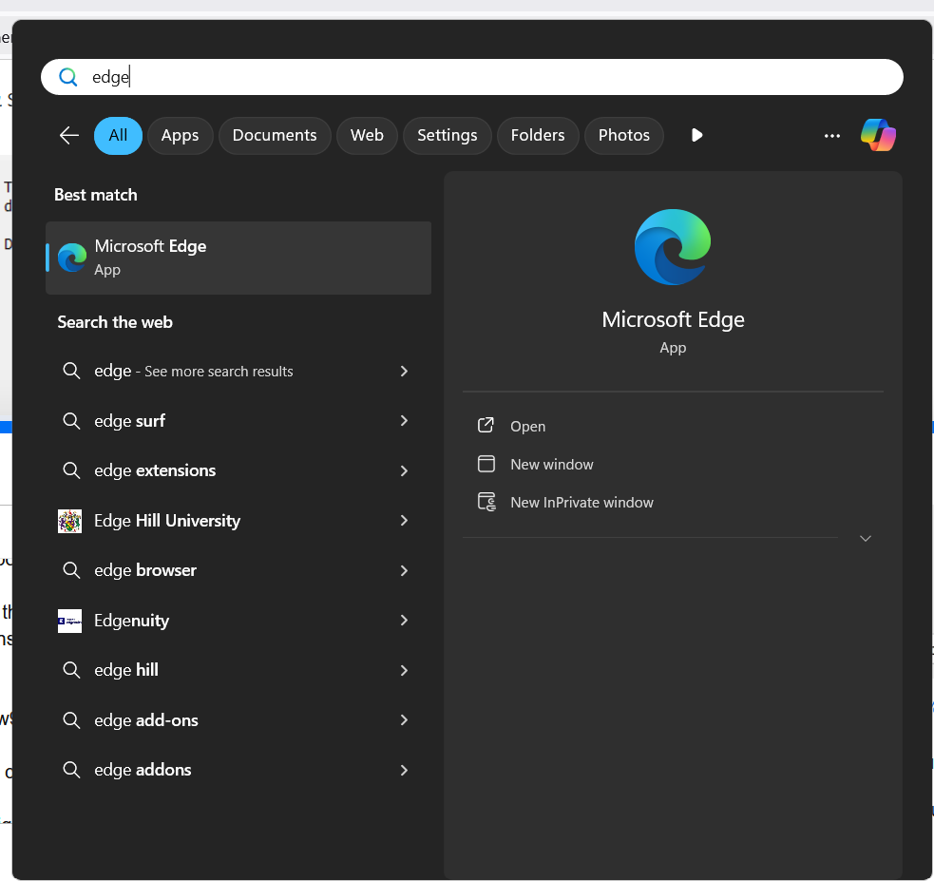Expand the edge See more search results chevron
This screenshot has height=881, width=934.
pos(404,371)
